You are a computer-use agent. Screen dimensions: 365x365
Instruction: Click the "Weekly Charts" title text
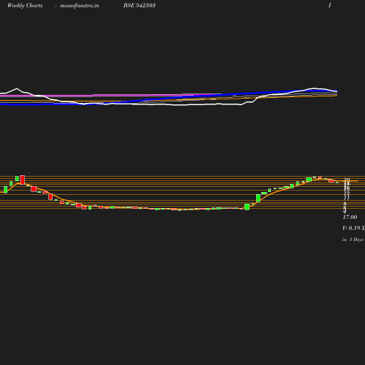[x=25, y=6]
